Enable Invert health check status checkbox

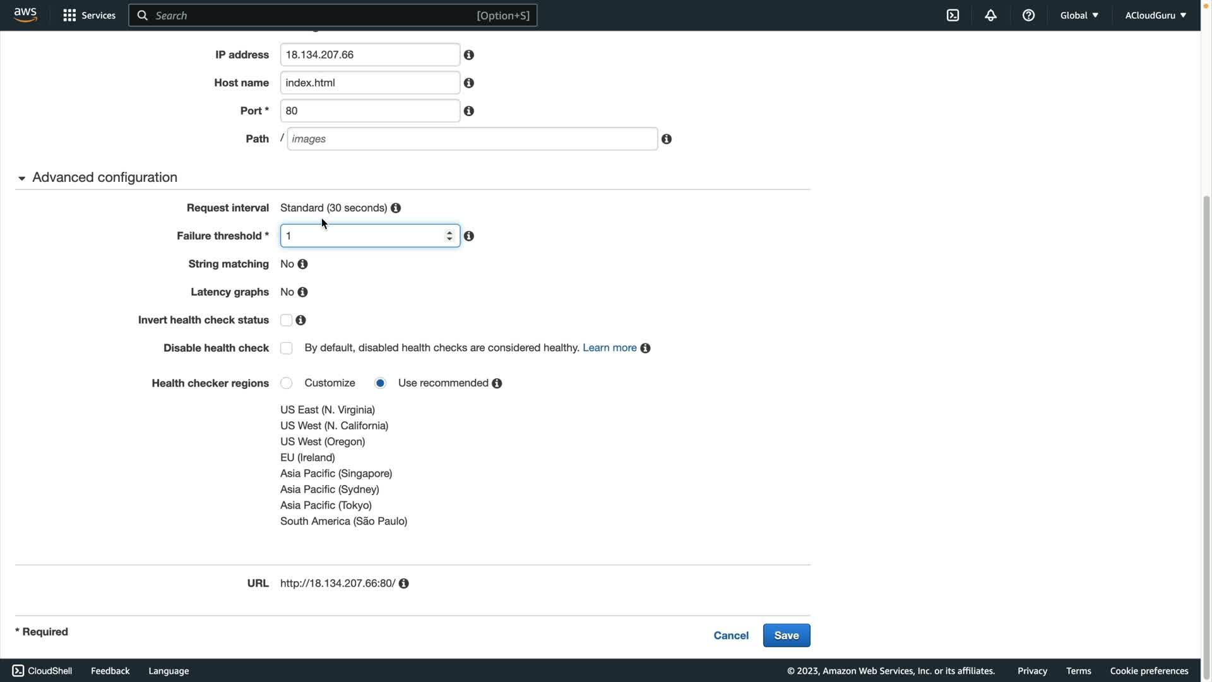[x=287, y=320]
